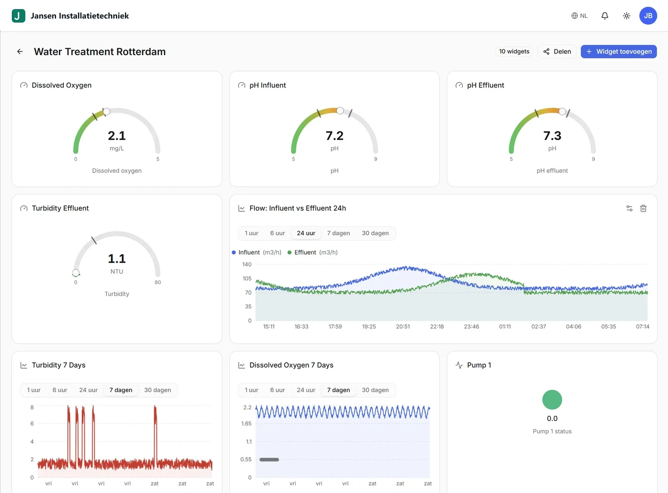Screen dimensions: 668x493
Task: Open the notifications bell
Action: click(605, 16)
